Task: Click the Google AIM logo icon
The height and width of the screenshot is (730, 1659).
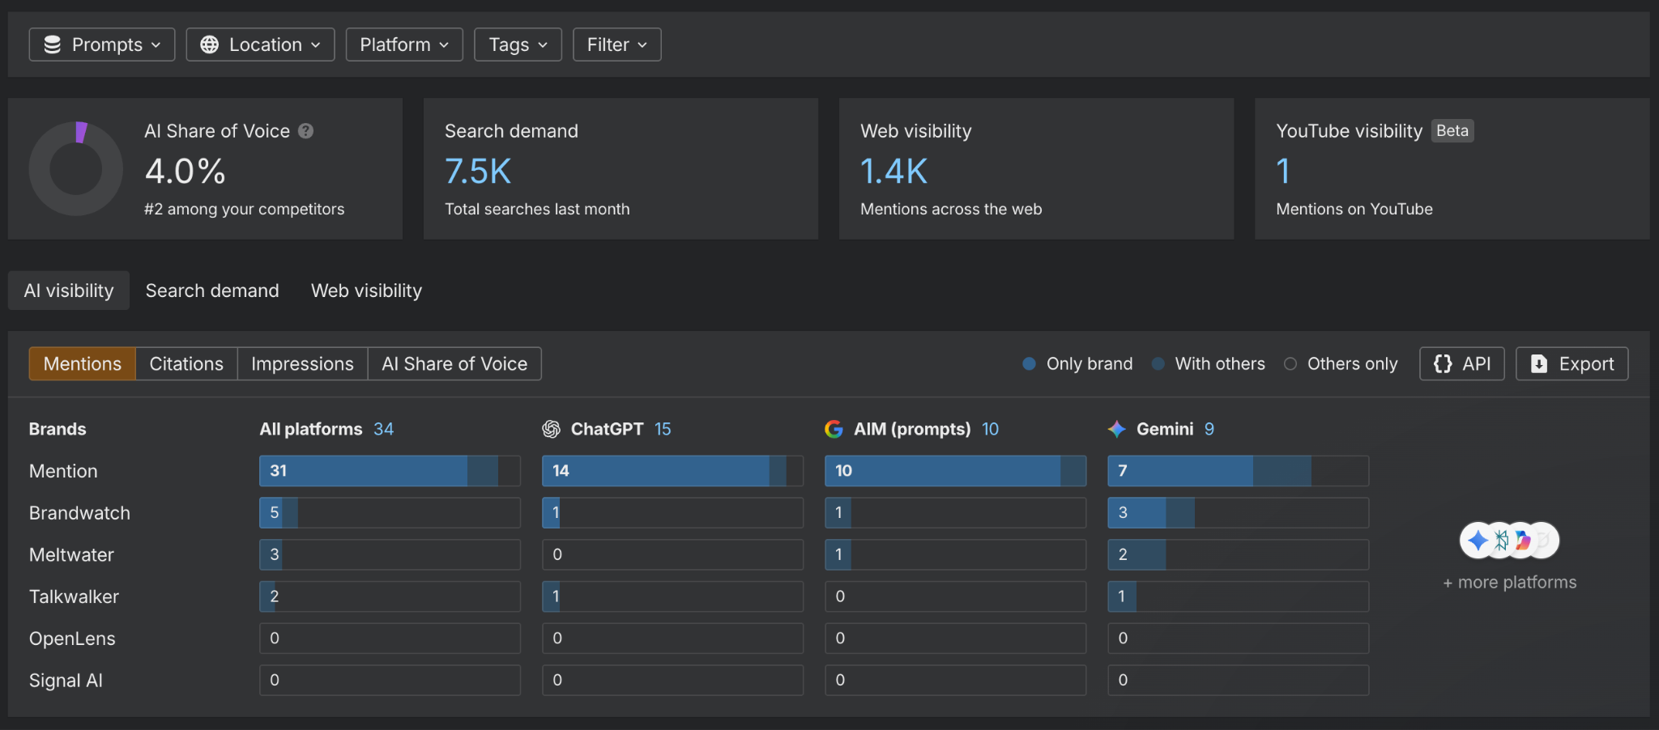Action: coord(834,429)
